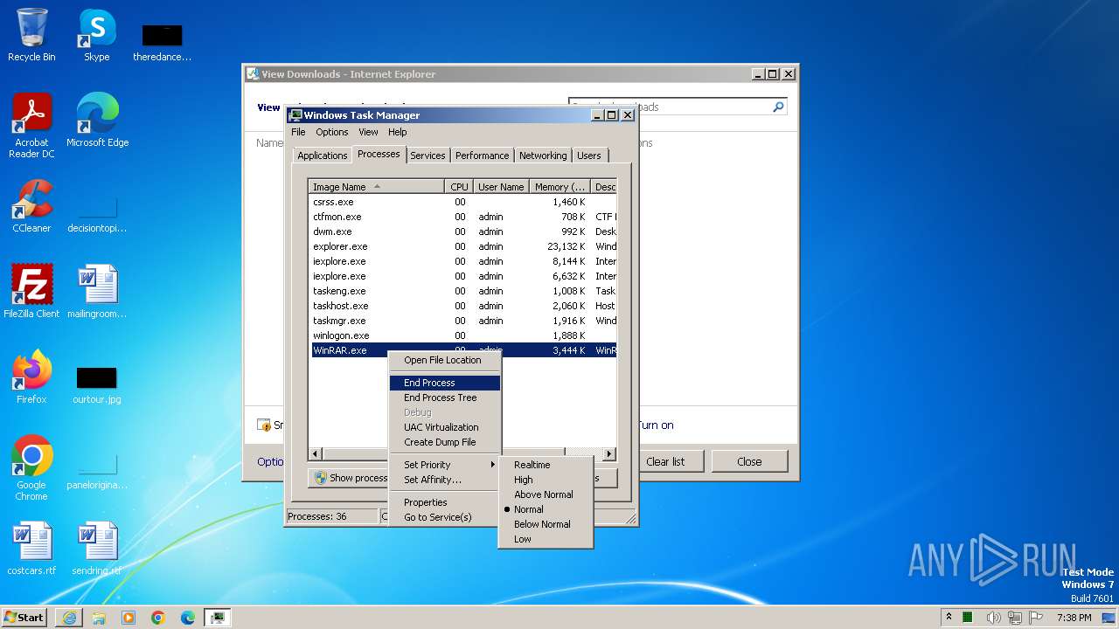Open sendring.rtf desktop file
Viewport: 1119px width, 629px height.
point(97,549)
